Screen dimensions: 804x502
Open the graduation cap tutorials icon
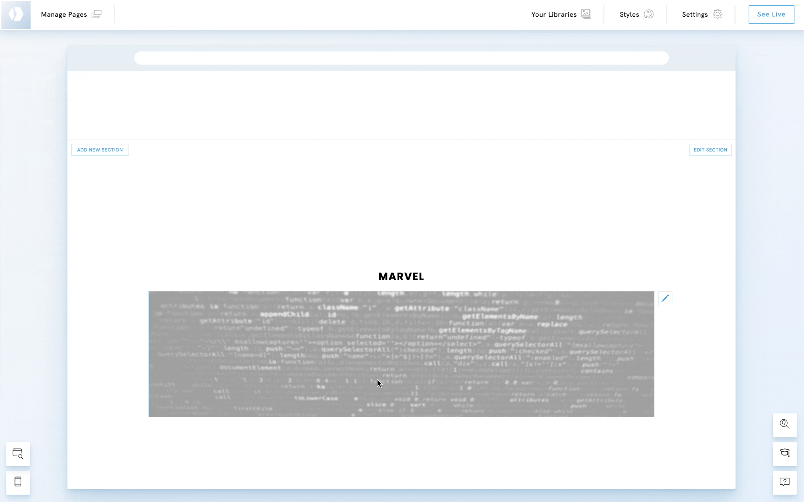784,453
